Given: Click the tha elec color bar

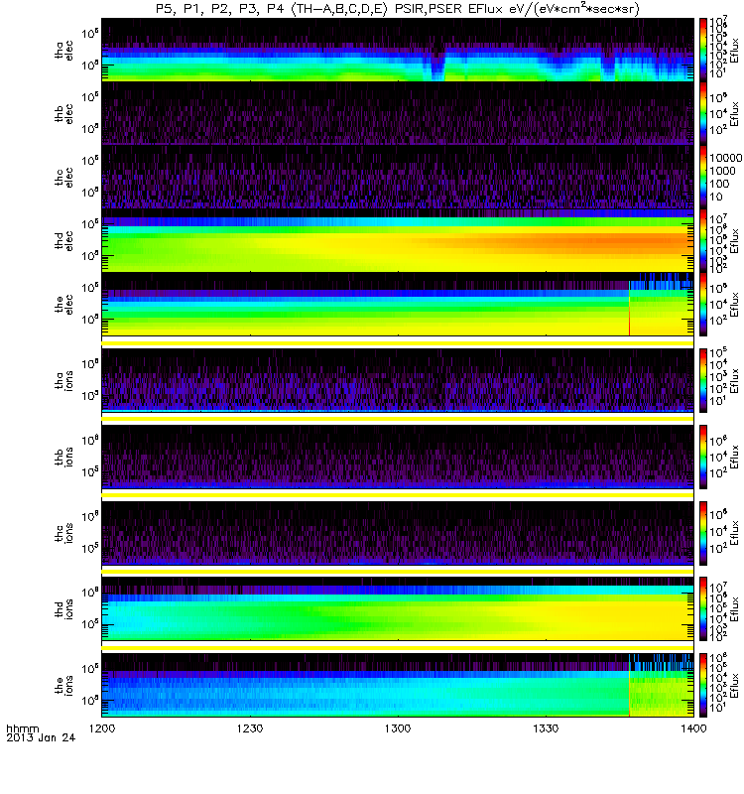Looking at the screenshot, I should pos(703,50).
